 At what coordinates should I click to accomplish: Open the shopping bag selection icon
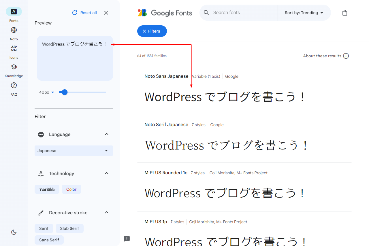click(345, 13)
